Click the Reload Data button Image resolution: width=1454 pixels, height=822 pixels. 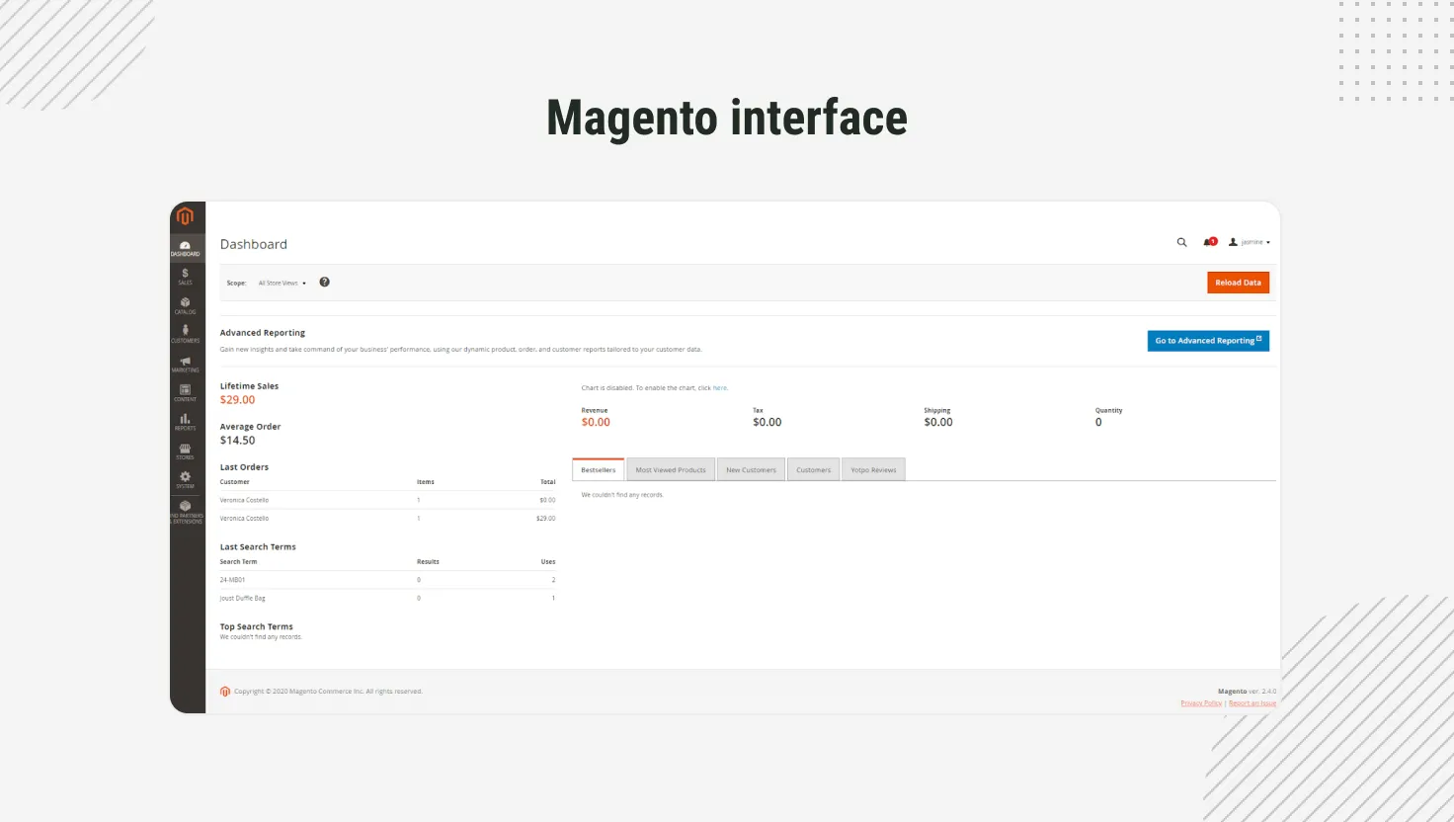[x=1238, y=282]
